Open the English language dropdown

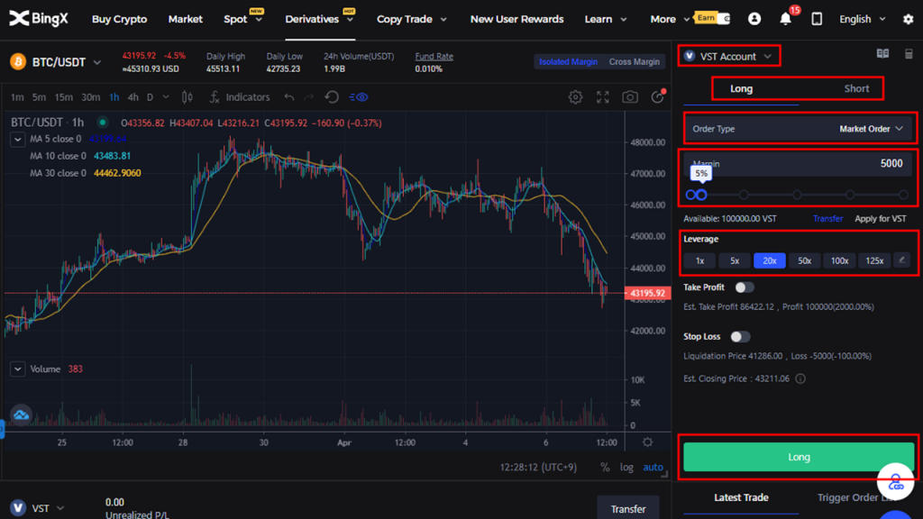pos(863,19)
